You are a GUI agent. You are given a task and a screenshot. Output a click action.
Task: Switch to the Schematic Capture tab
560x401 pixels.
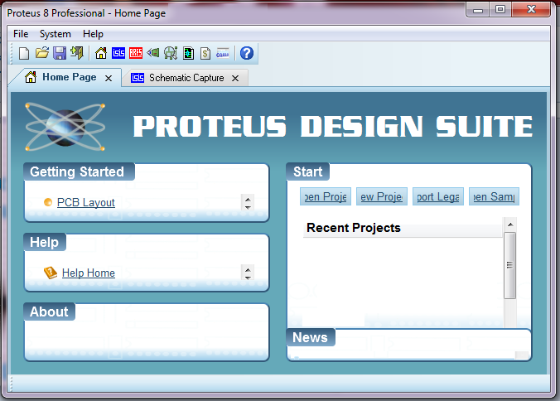185,78
